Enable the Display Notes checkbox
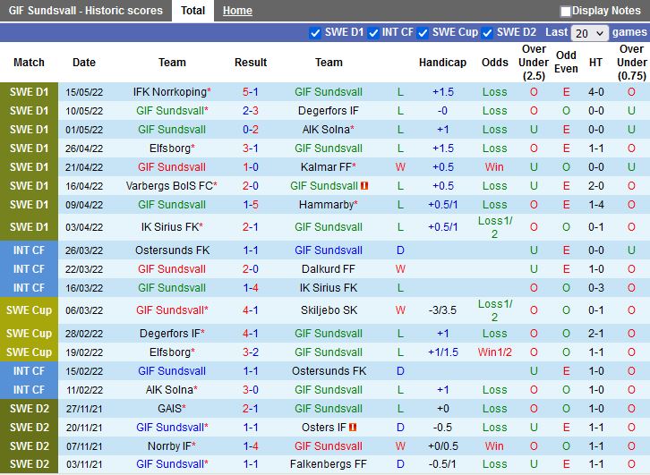This screenshot has height=475, width=650. pos(566,12)
